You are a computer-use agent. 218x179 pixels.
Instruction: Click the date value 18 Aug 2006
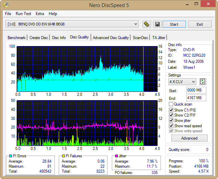[193, 61]
